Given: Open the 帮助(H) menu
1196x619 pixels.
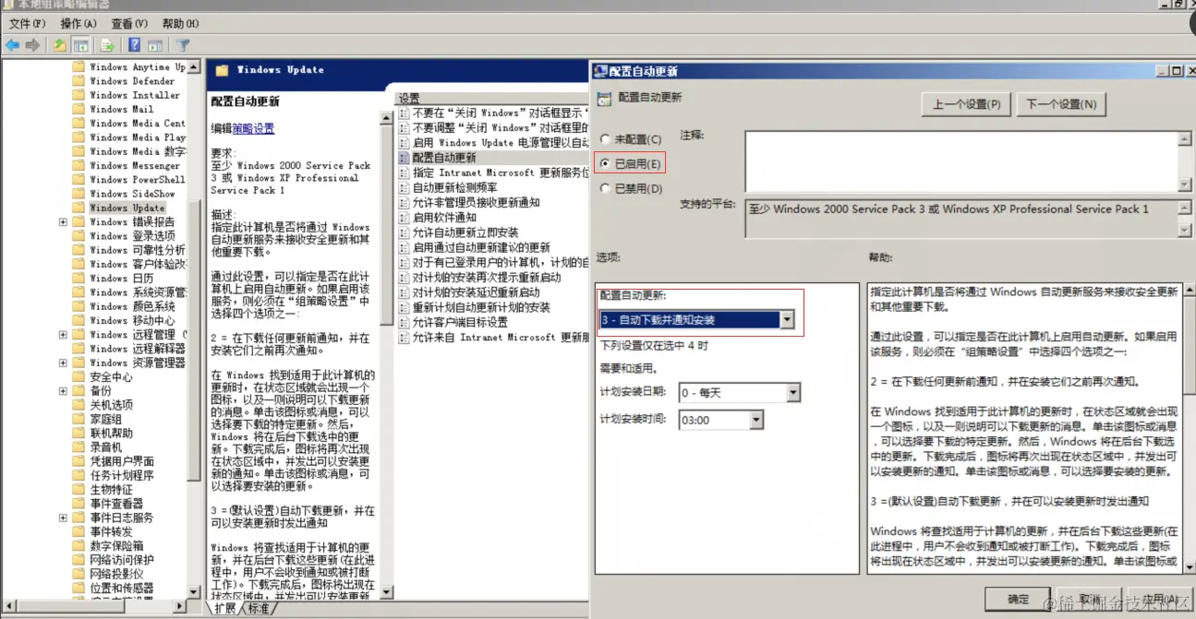Looking at the screenshot, I should pos(180,24).
